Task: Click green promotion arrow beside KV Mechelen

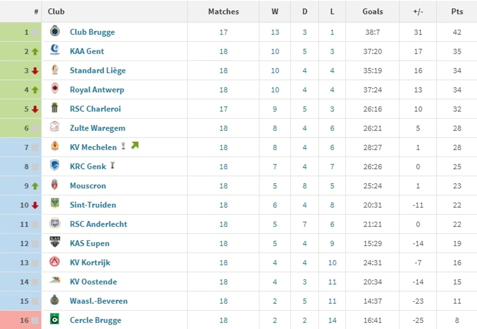Action: pos(135,146)
